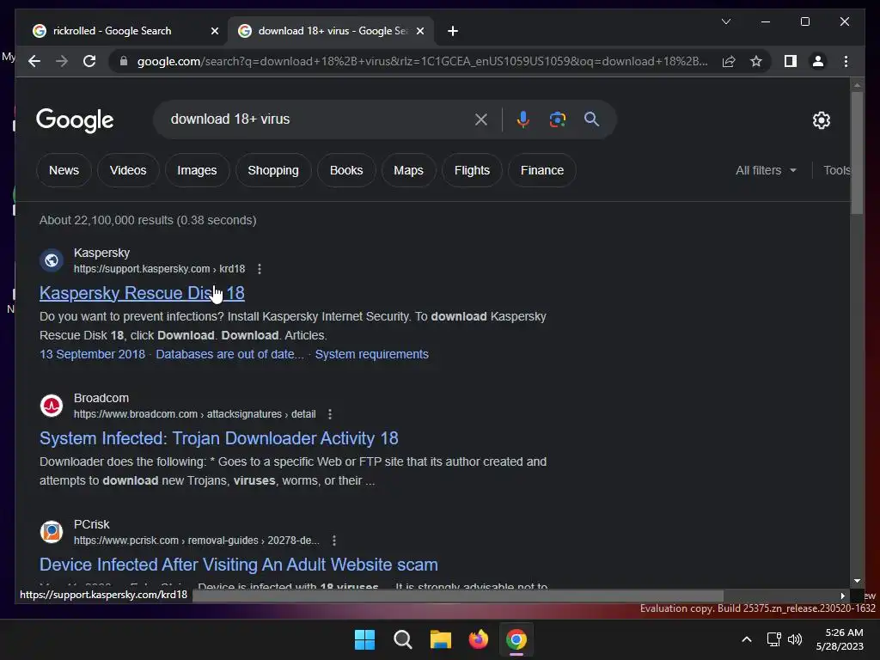The height and width of the screenshot is (660, 880).
Task: Click the scroll right arrow
Action: [x=842, y=596]
